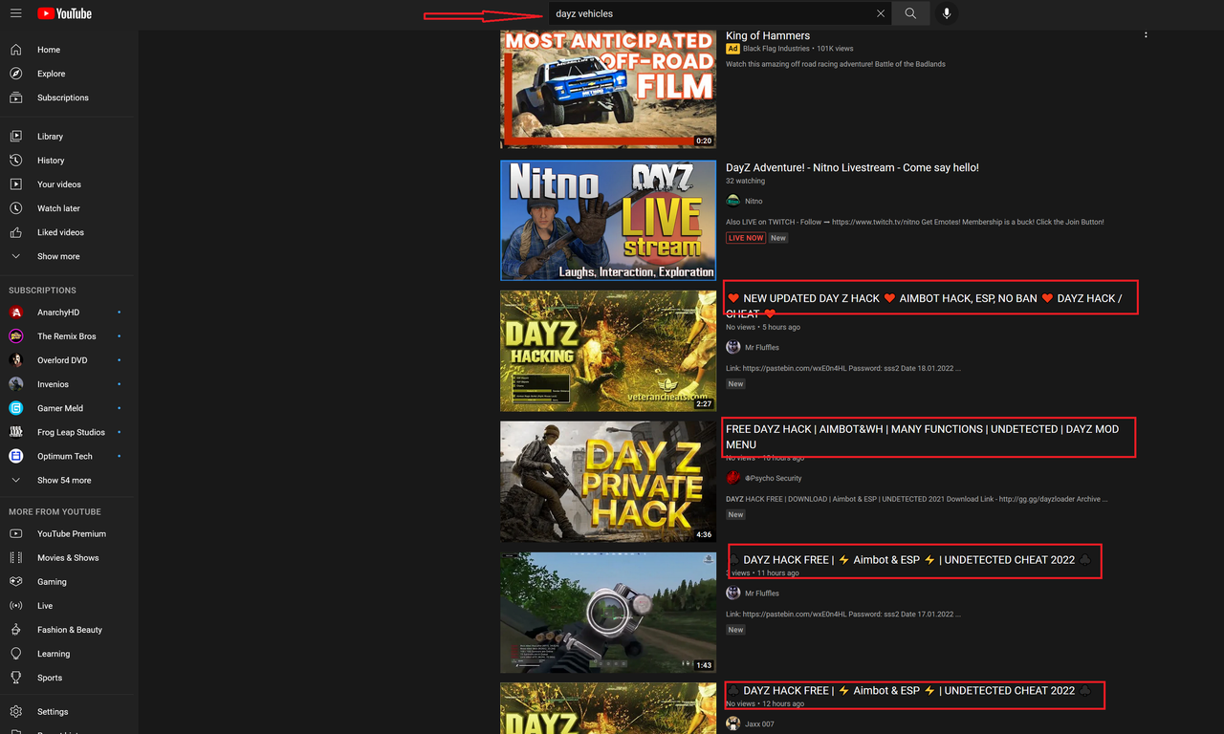Image resolution: width=1224 pixels, height=734 pixels.
Task: Click the Home icon
Action: pos(16,50)
